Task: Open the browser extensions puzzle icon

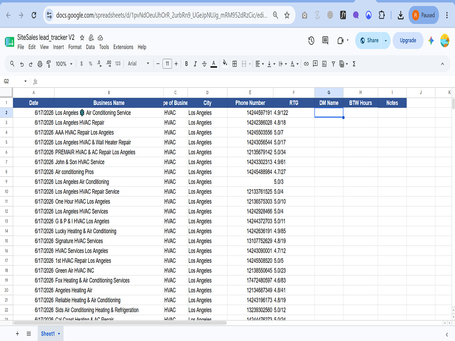Action: [x=382, y=15]
